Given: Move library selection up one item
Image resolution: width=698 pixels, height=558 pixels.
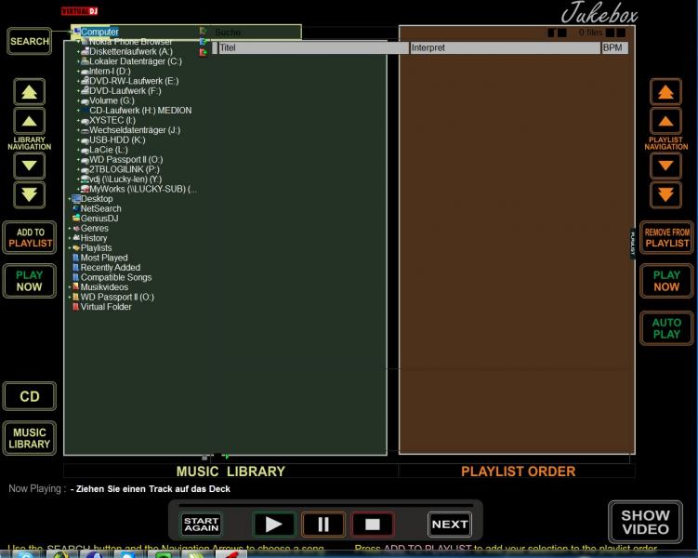Looking at the screenshot, I should pyautogui.click(x=30, y=121).
